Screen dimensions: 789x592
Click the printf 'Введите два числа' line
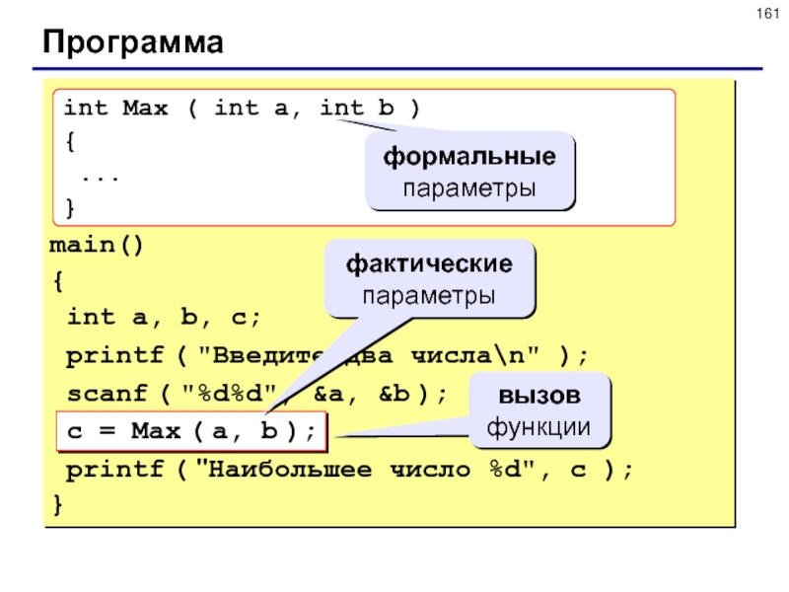327,356
